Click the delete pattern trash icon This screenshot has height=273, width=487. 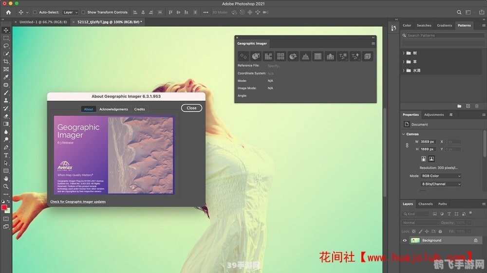[x=477, y=106]
